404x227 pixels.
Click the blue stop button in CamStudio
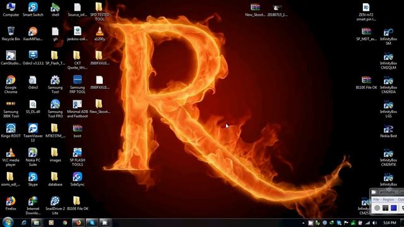point(393,207)
